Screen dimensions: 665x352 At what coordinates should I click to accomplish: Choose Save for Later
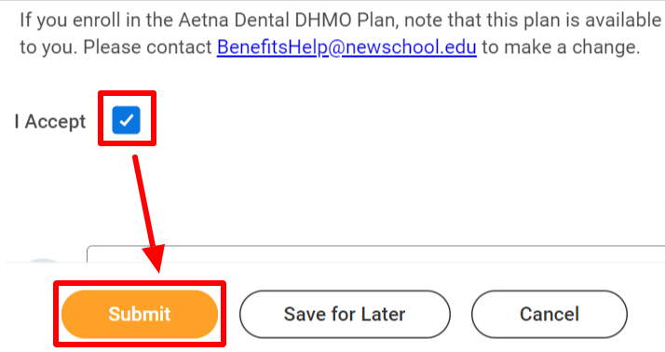(345, 314)
